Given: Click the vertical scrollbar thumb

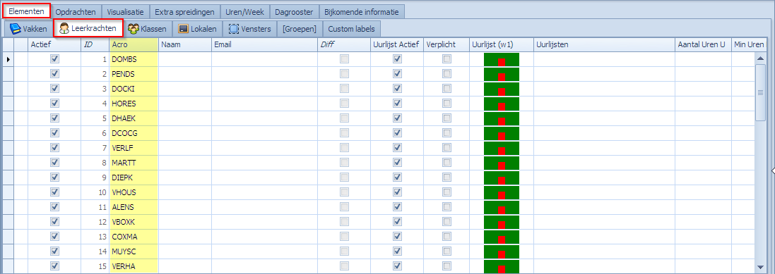Looking at the screenshot, I should click(760, 93).
